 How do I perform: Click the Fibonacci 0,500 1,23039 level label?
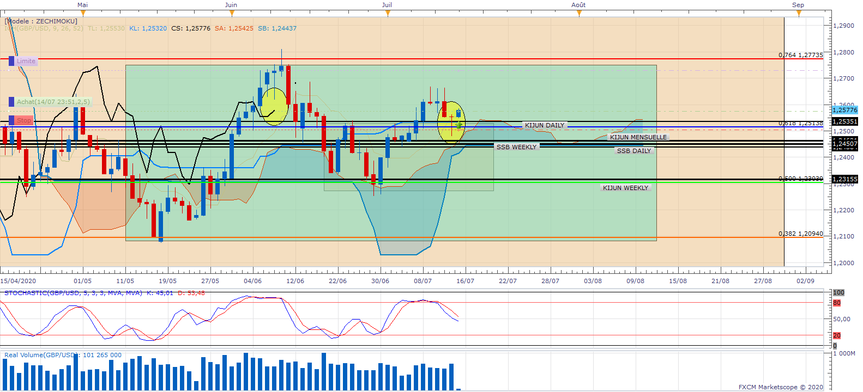tap(801, 179)
